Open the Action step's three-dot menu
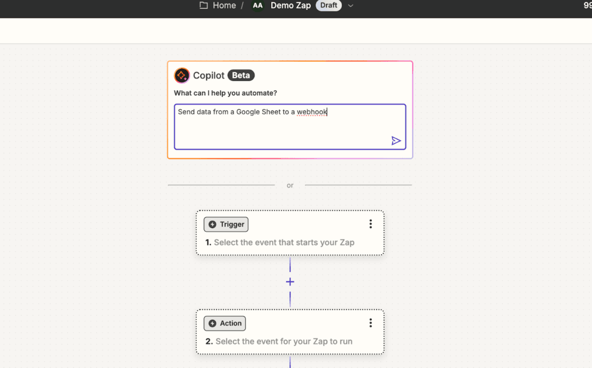Screen dimensions: 592x368 (x=371, y=322)
